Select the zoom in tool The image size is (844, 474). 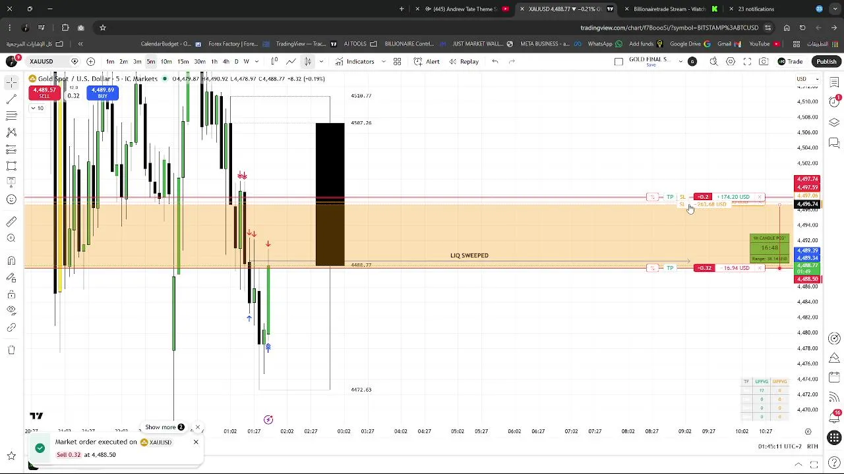coord(11,238)
